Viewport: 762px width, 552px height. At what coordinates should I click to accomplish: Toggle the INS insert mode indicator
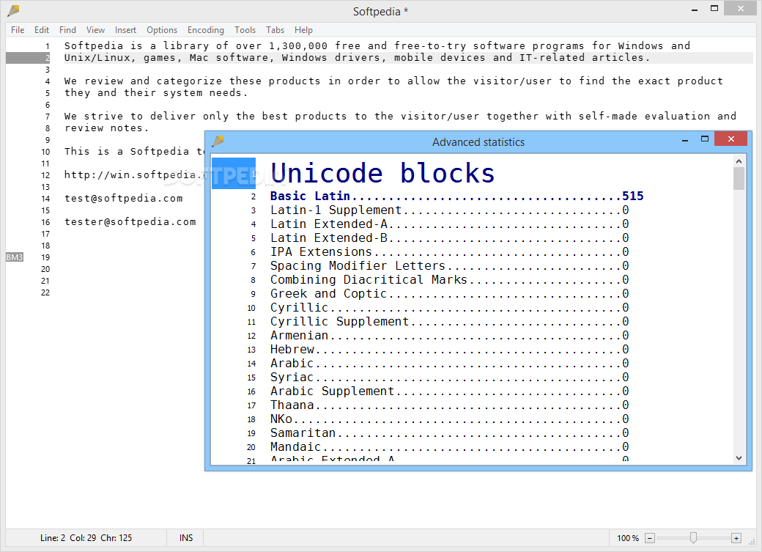(x=185, y=538)
